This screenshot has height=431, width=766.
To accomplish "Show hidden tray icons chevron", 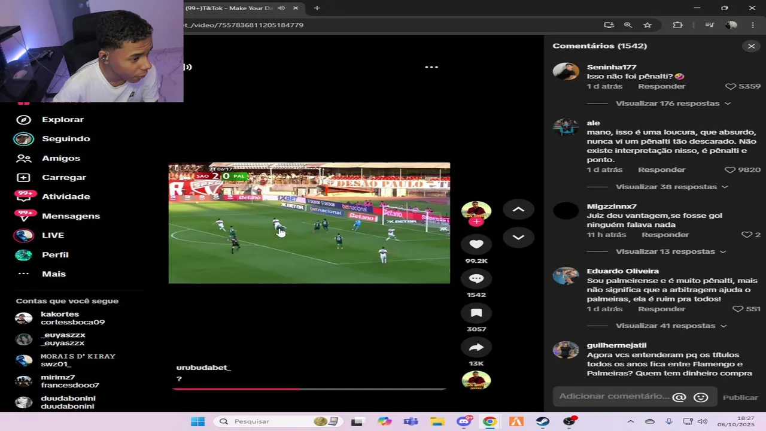I will (630, 421).
